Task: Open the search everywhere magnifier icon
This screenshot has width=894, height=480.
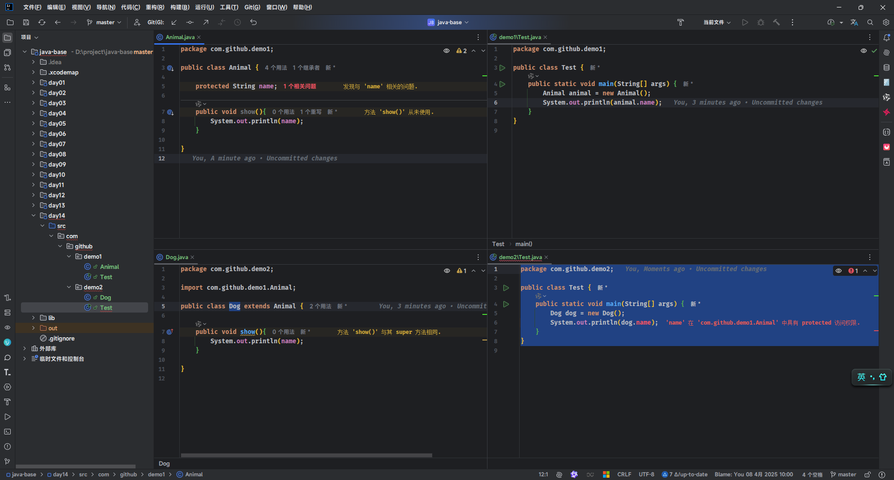Action: (870, 22)
